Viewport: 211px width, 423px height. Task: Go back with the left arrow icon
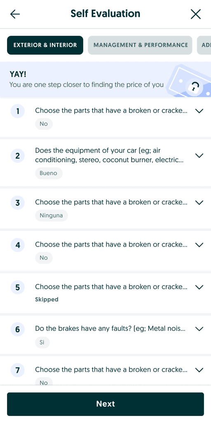coord(15,14)
